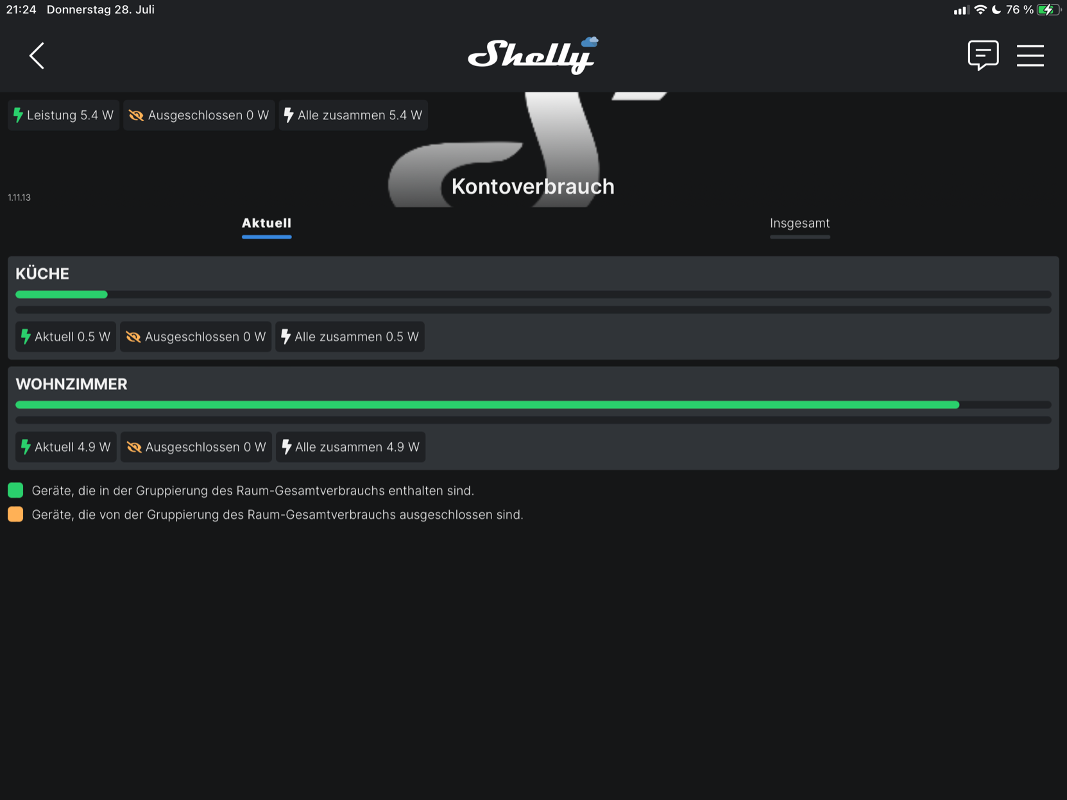Tap the top Ausgeschlossen 0 W eye icon
Screen dimensions: 1067x800
coord(136,115)
